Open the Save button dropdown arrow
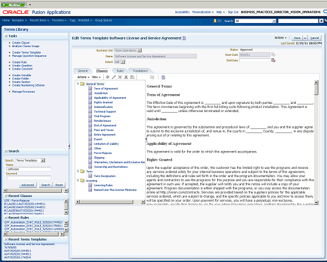Viewport: 327px width, 262px height. 305,38
